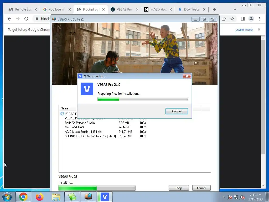Click the installer banner image with dancers
This screenshot has width=269, height=202.
pos(135,54)
